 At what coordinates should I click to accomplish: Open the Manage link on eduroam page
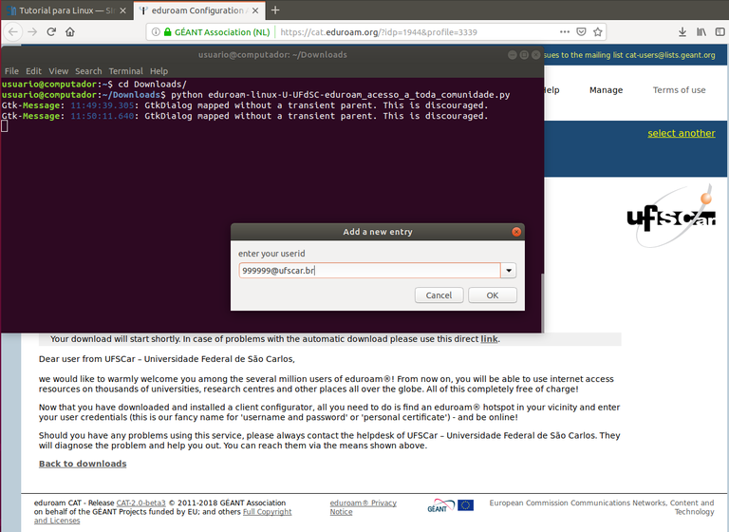[606, 90]
